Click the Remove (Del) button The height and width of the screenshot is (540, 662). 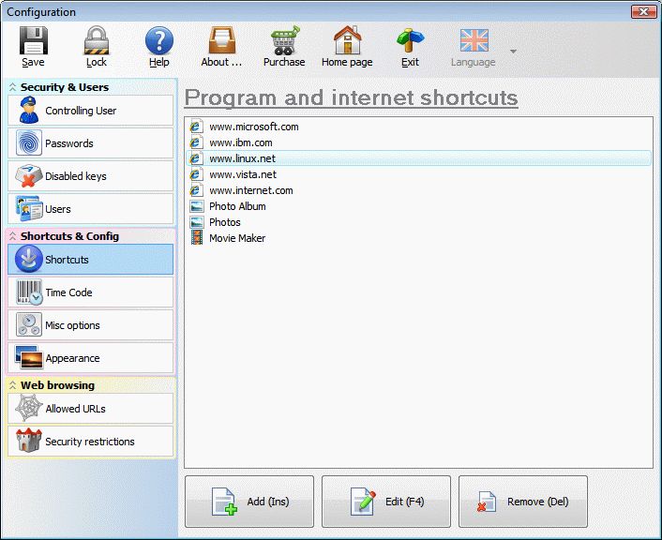tap(523, 502)
